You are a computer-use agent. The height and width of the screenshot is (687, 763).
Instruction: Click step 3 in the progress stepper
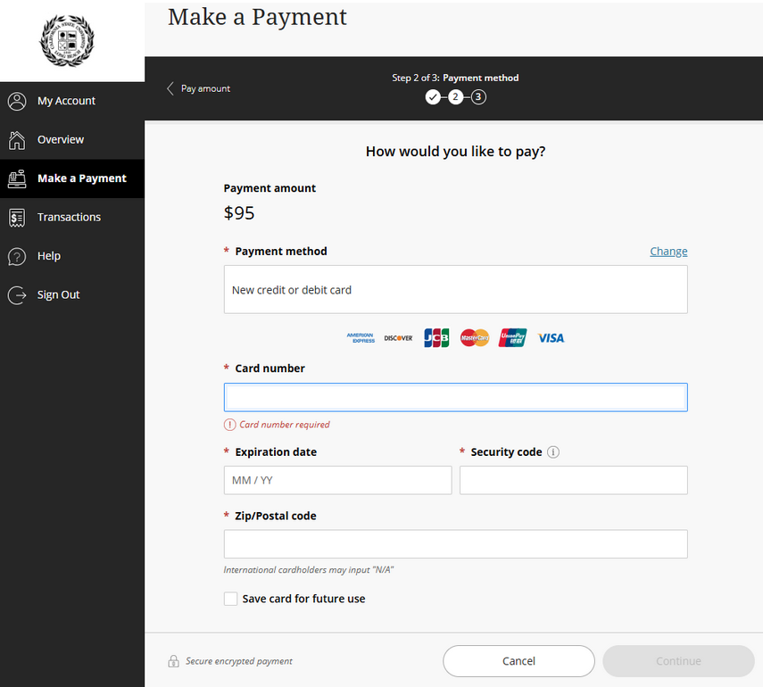click(478, 96)
